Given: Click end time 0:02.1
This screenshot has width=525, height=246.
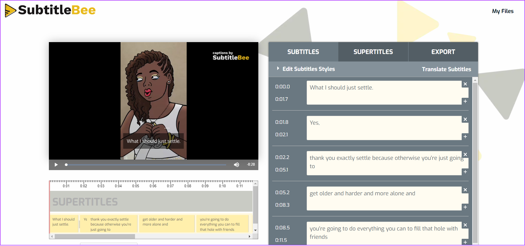Looking at the screenshot, I should tap(282, 135).
